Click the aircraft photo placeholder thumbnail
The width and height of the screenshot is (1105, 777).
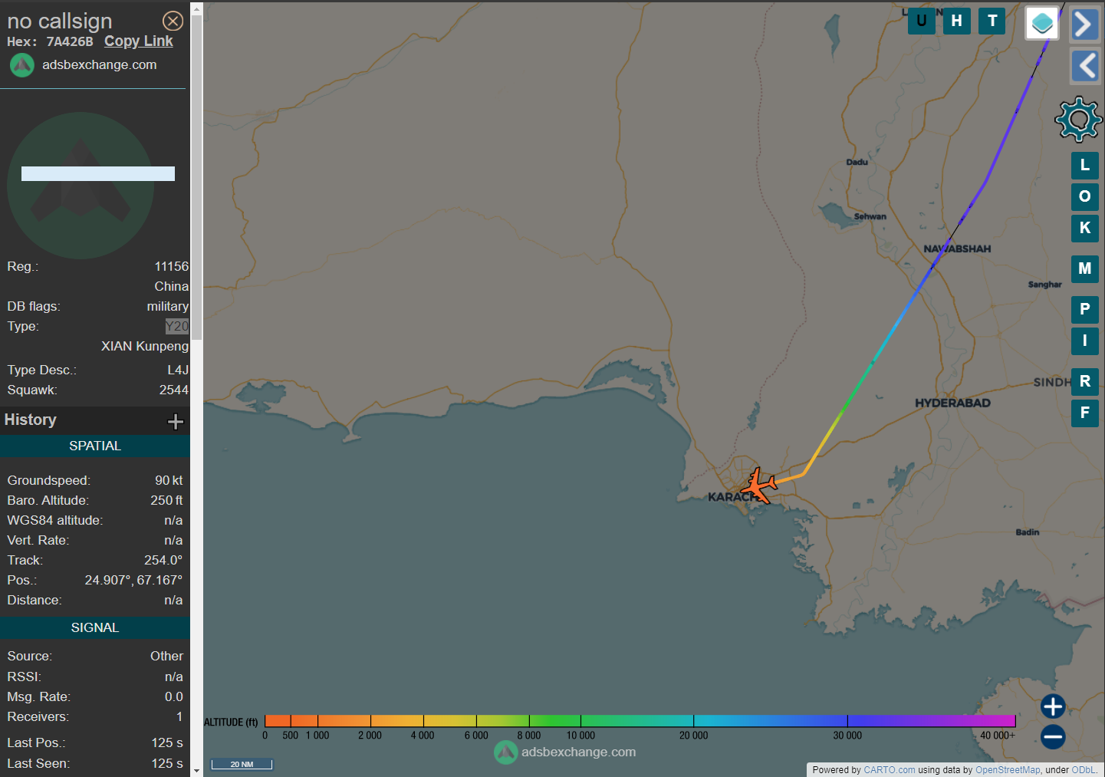[x=81, y=186]
